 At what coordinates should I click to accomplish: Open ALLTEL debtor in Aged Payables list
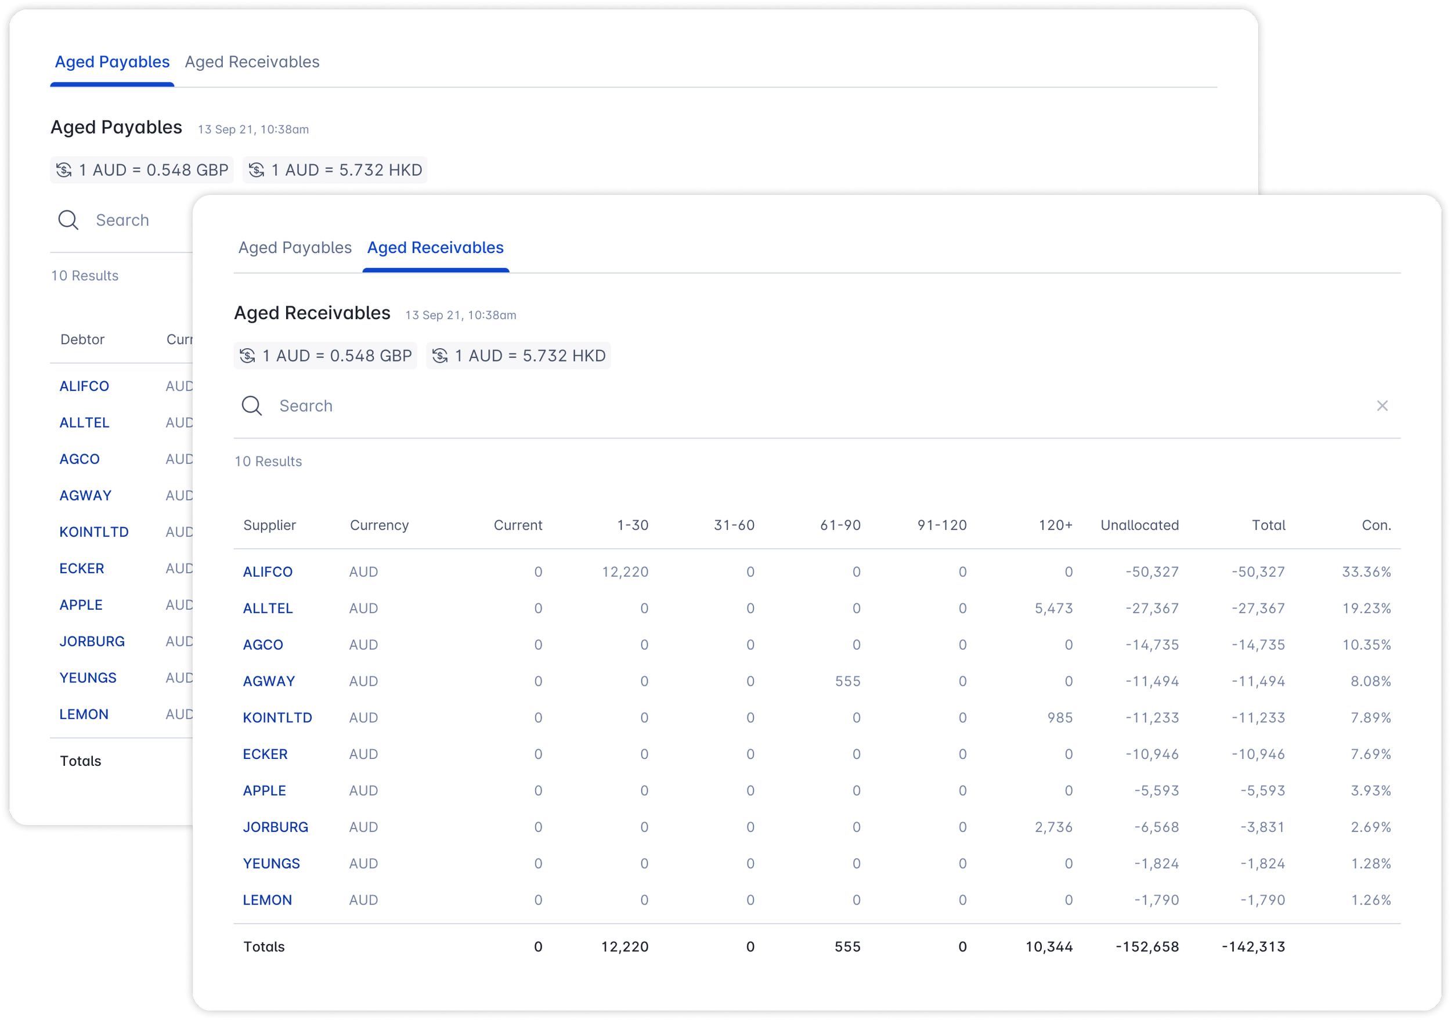(x=84, y=422)
